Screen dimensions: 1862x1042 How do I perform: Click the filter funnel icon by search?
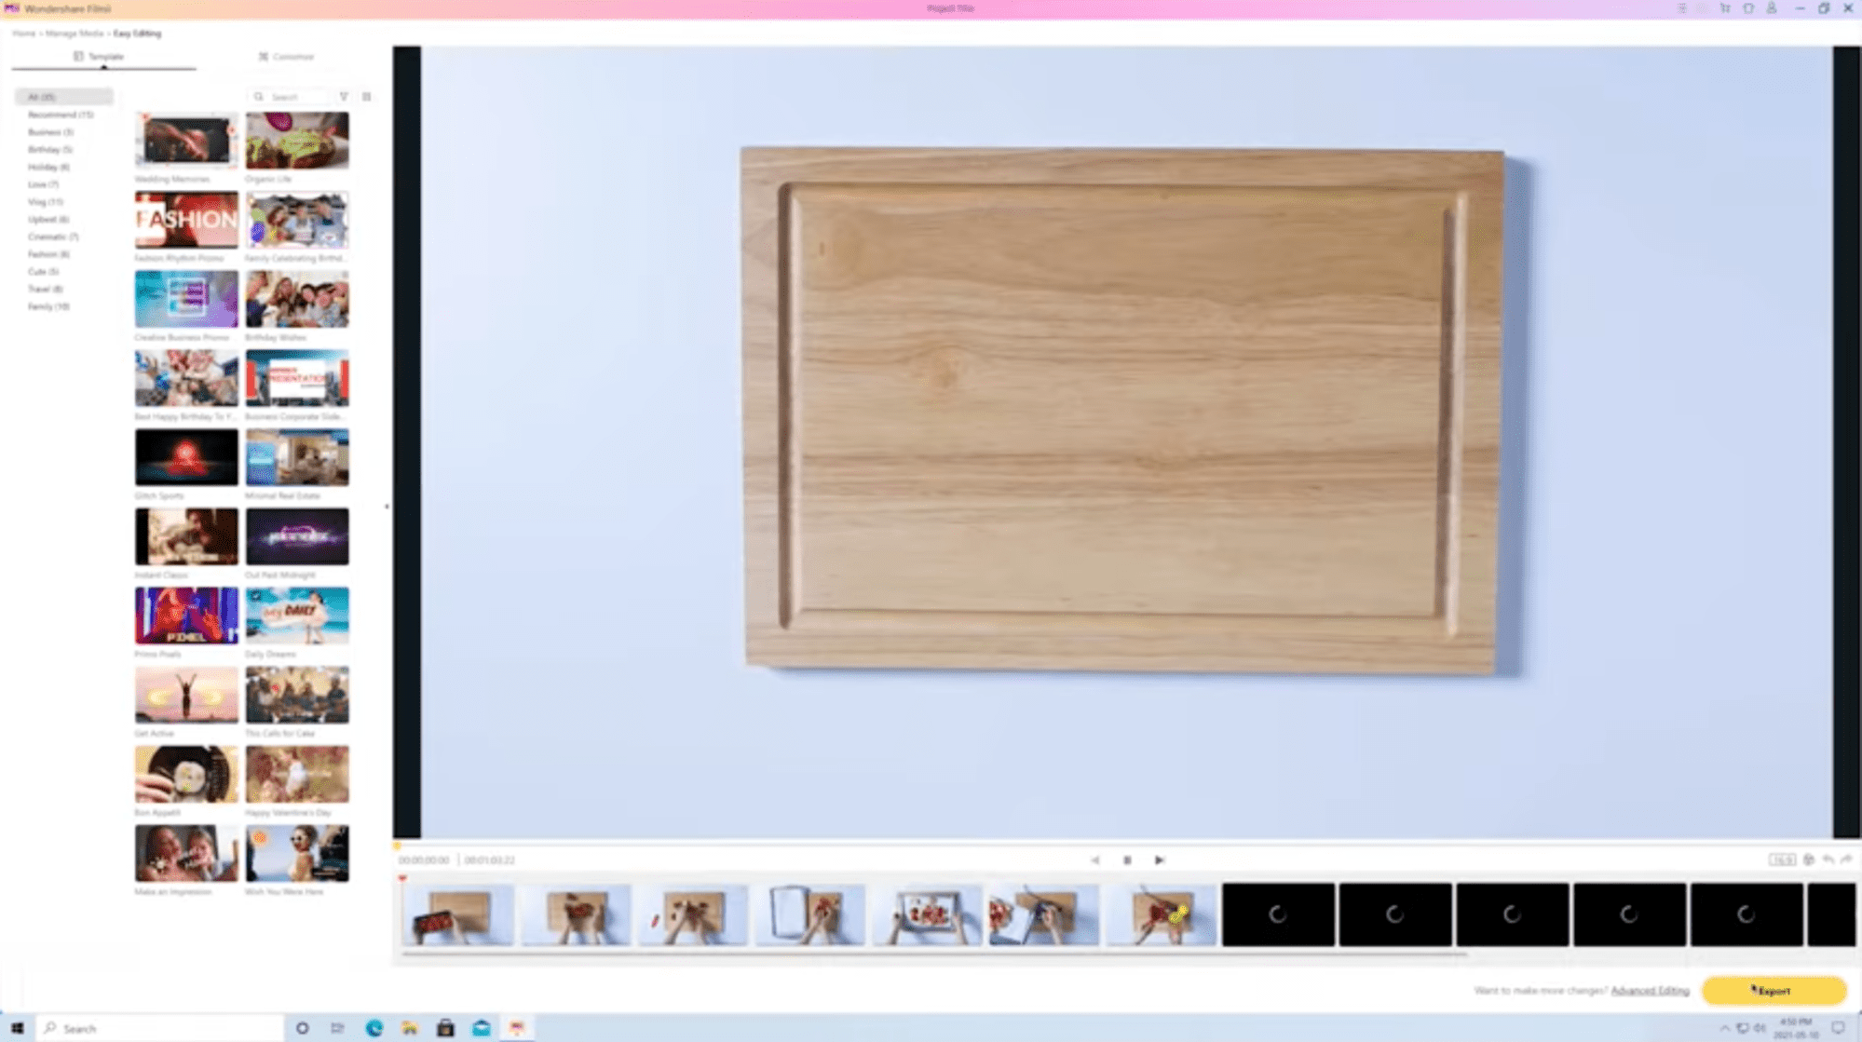pos(344,97)
